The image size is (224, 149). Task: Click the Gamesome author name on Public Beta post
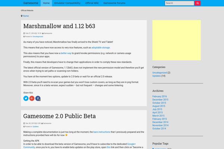tap(47, 123)
